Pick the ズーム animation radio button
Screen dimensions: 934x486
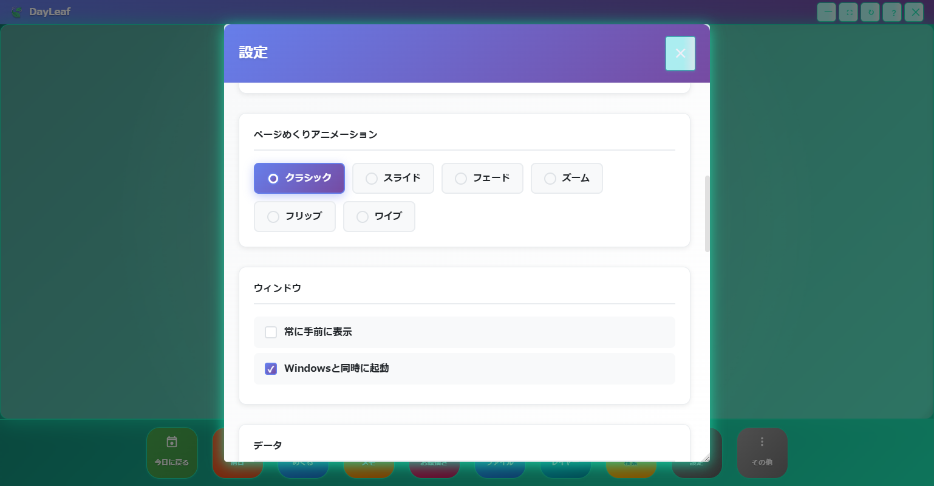click(567, 178)
